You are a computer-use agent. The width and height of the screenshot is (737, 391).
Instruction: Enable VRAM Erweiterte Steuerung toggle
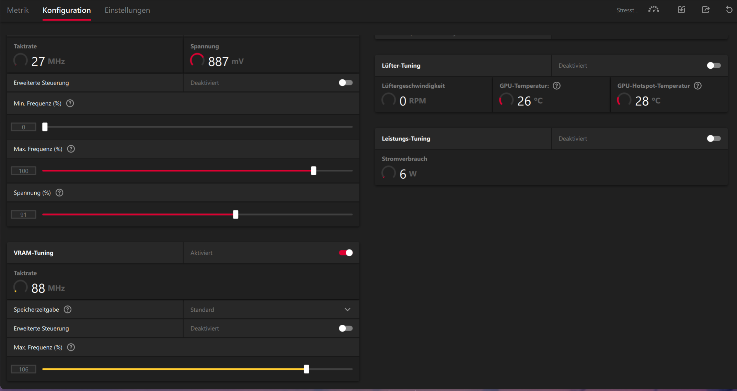click(x=346, y=328)
